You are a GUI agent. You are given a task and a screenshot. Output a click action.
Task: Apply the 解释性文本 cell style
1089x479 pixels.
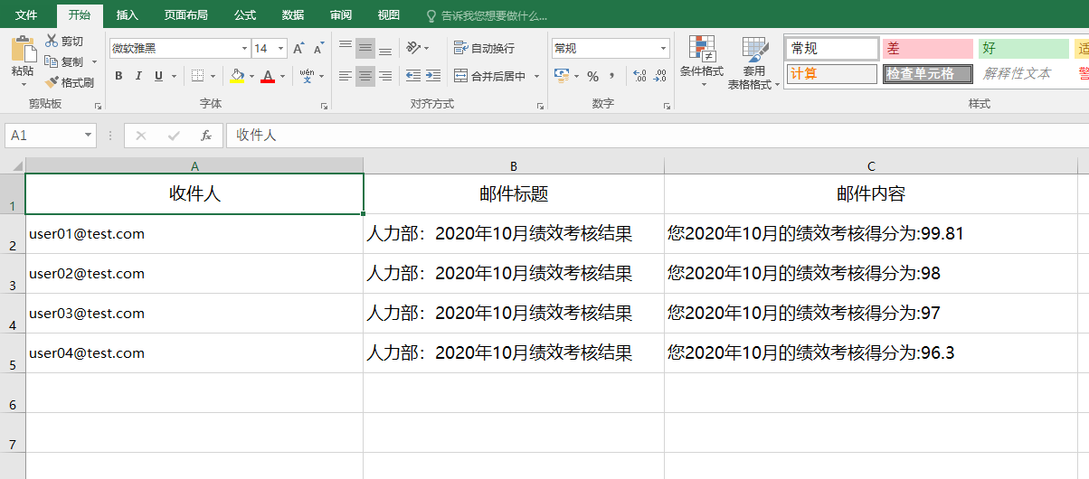[x=1024, y=74]
